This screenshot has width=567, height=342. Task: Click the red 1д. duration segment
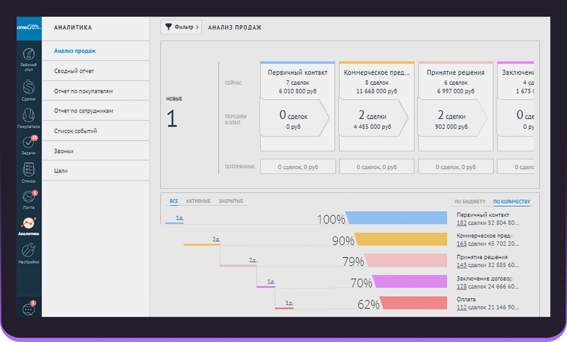[284, 308]
